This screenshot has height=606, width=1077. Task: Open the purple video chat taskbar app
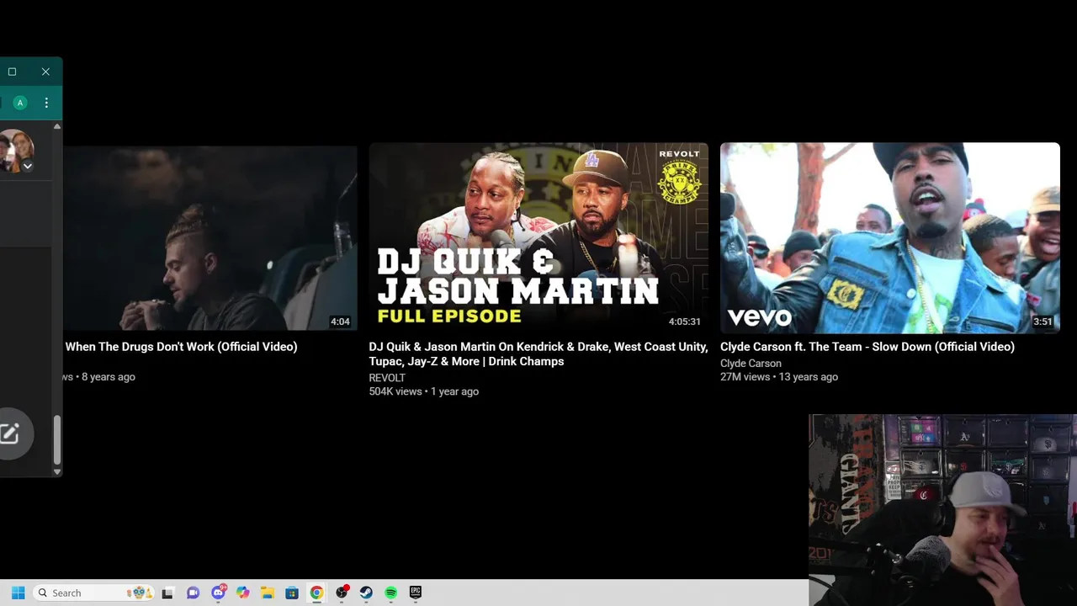[193, 593]
